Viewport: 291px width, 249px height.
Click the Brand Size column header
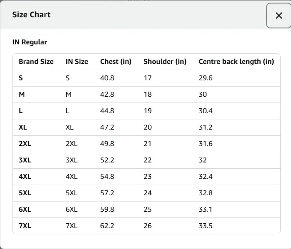tap(36, 62)
